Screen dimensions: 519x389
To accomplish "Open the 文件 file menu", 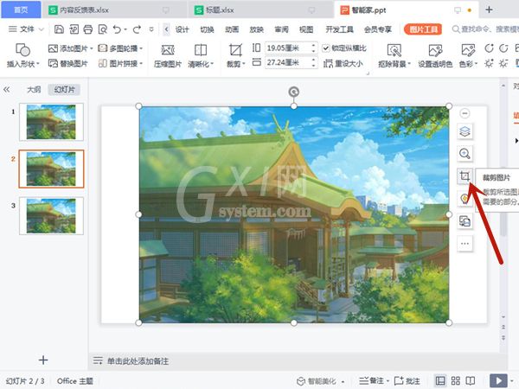I will coord(26,29).
